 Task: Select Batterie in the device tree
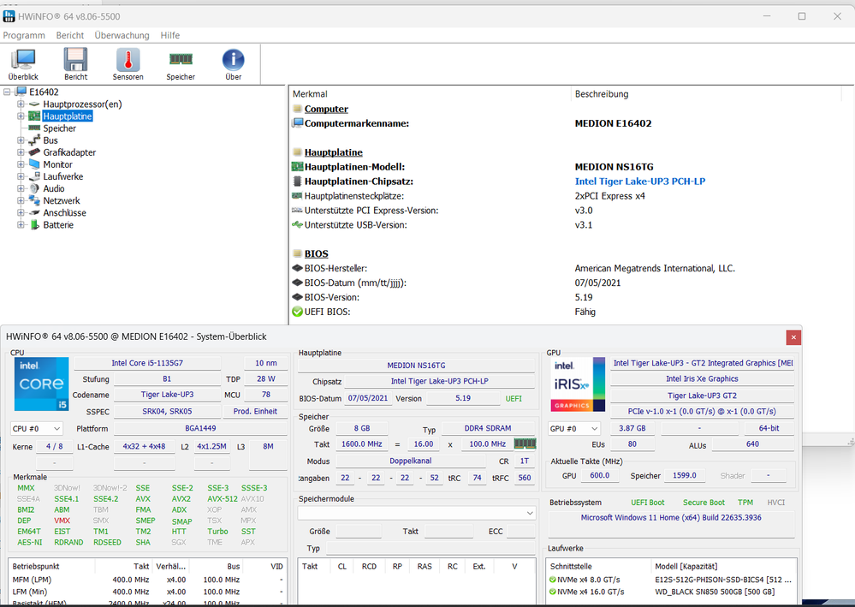pos(58,225)
